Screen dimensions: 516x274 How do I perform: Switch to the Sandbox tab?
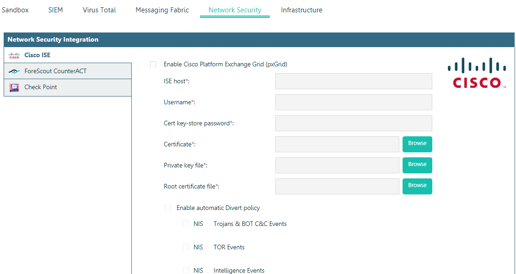(15, 10)
